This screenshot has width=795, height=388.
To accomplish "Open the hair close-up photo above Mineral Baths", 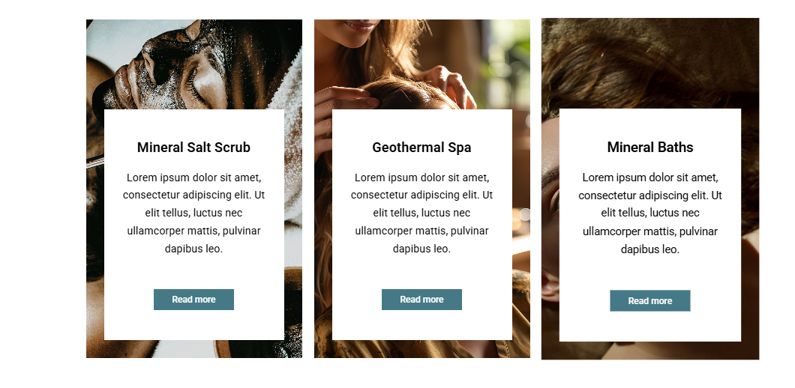I will coord(650,64).
